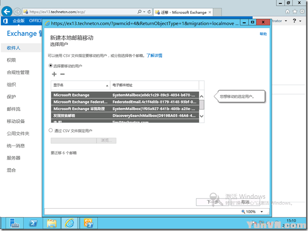
Task: Open 收件人 in the left navigation
Action: click(x=13, y=48)
